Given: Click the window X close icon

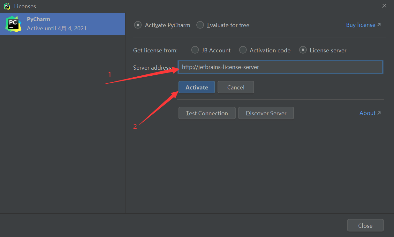Looking at the screenshot, I should [384, 6].
